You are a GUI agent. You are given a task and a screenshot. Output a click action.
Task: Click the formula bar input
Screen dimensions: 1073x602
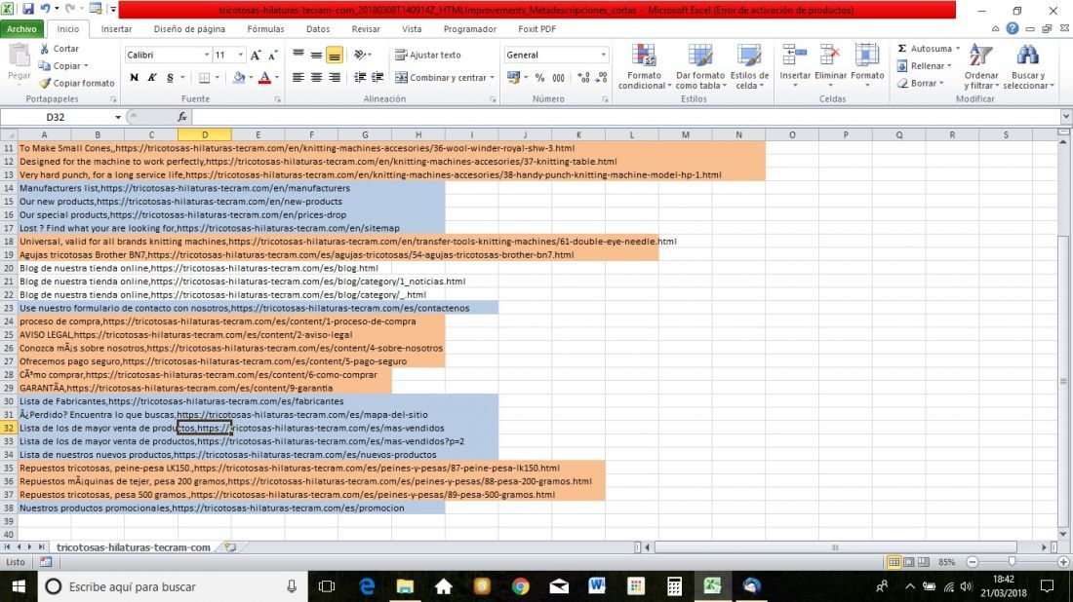click(x=624, y=117)
